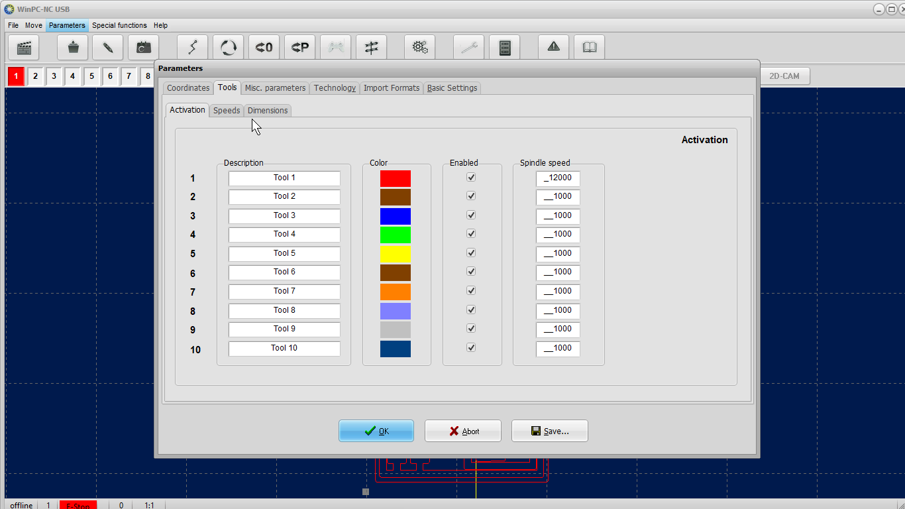Click the warning triangle toolbar icon
This screenshot has height=509, width=905.
[554, 48]
